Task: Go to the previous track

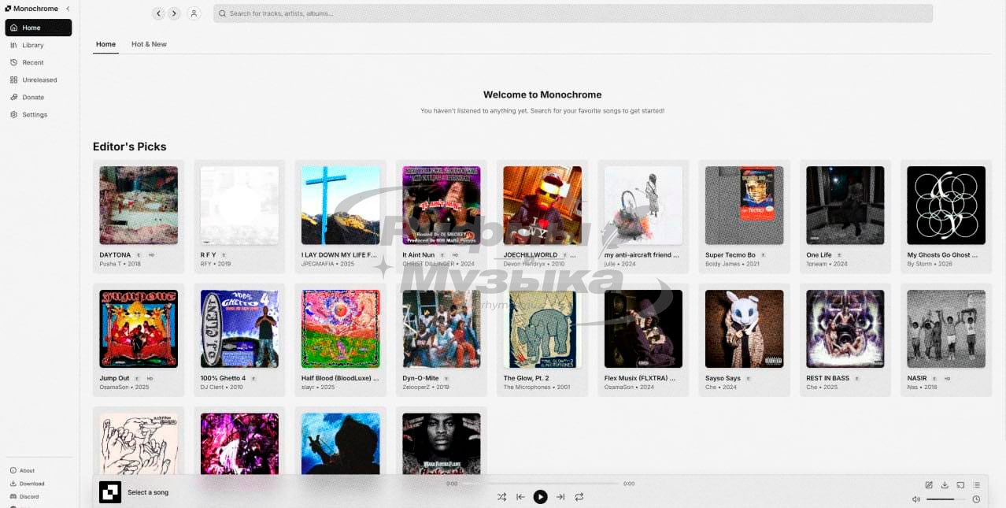Action: (520, 497)
